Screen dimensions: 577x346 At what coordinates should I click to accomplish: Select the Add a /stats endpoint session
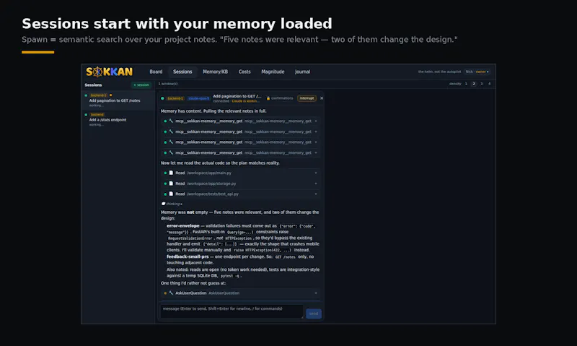118,120
